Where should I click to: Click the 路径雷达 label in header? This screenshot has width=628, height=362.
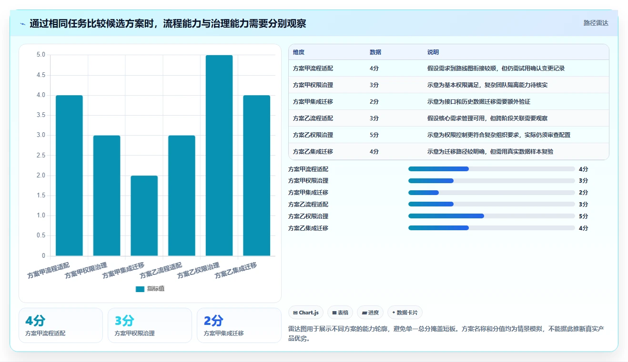tap(596, 23)
